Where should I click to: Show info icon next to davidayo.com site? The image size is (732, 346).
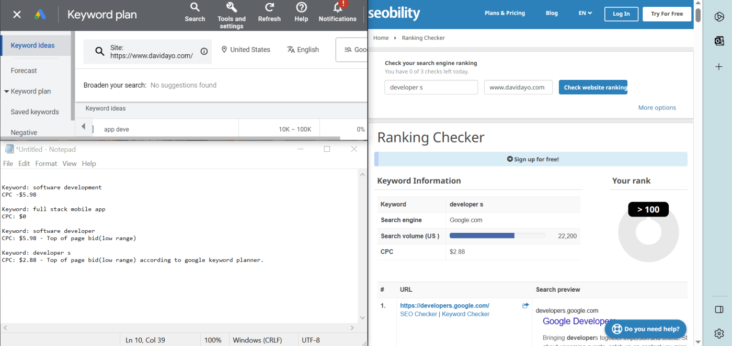coord(204,51)
